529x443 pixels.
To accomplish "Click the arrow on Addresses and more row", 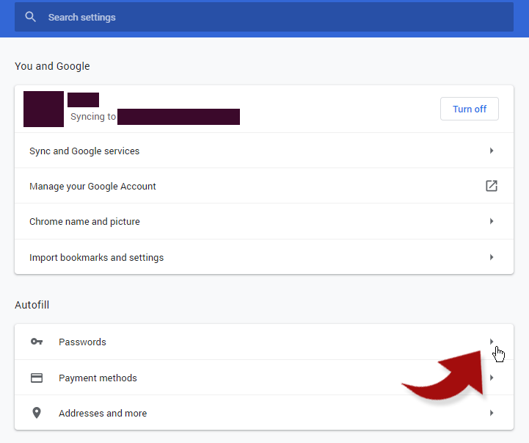I will click(x=492, y=413).
